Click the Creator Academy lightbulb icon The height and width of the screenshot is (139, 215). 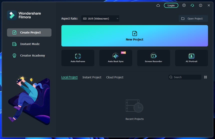(14, 55)
